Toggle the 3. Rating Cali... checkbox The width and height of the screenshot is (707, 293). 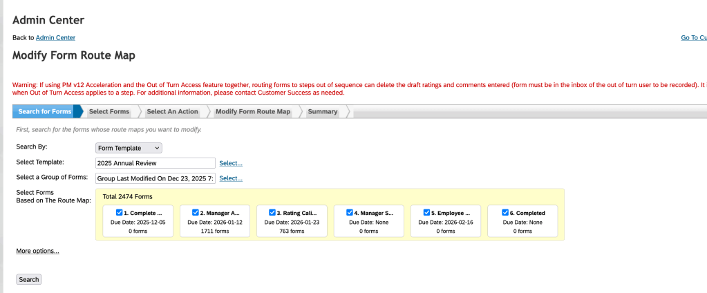273,213
